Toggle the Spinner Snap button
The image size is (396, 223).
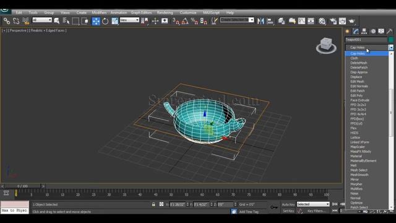204,21
